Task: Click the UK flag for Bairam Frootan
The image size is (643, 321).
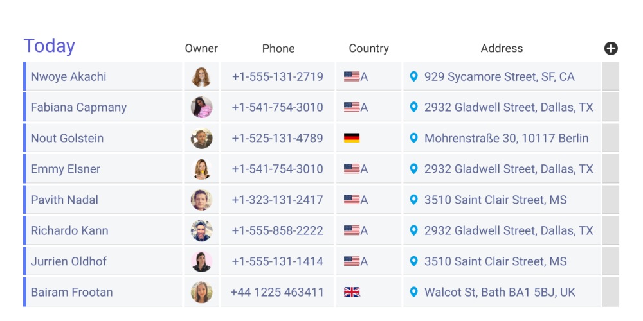Action: (352, 292)
